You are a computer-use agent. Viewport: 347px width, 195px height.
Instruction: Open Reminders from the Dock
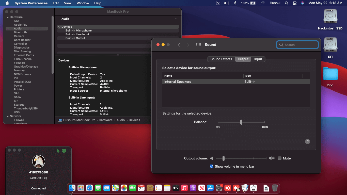[x=159, y=188]
